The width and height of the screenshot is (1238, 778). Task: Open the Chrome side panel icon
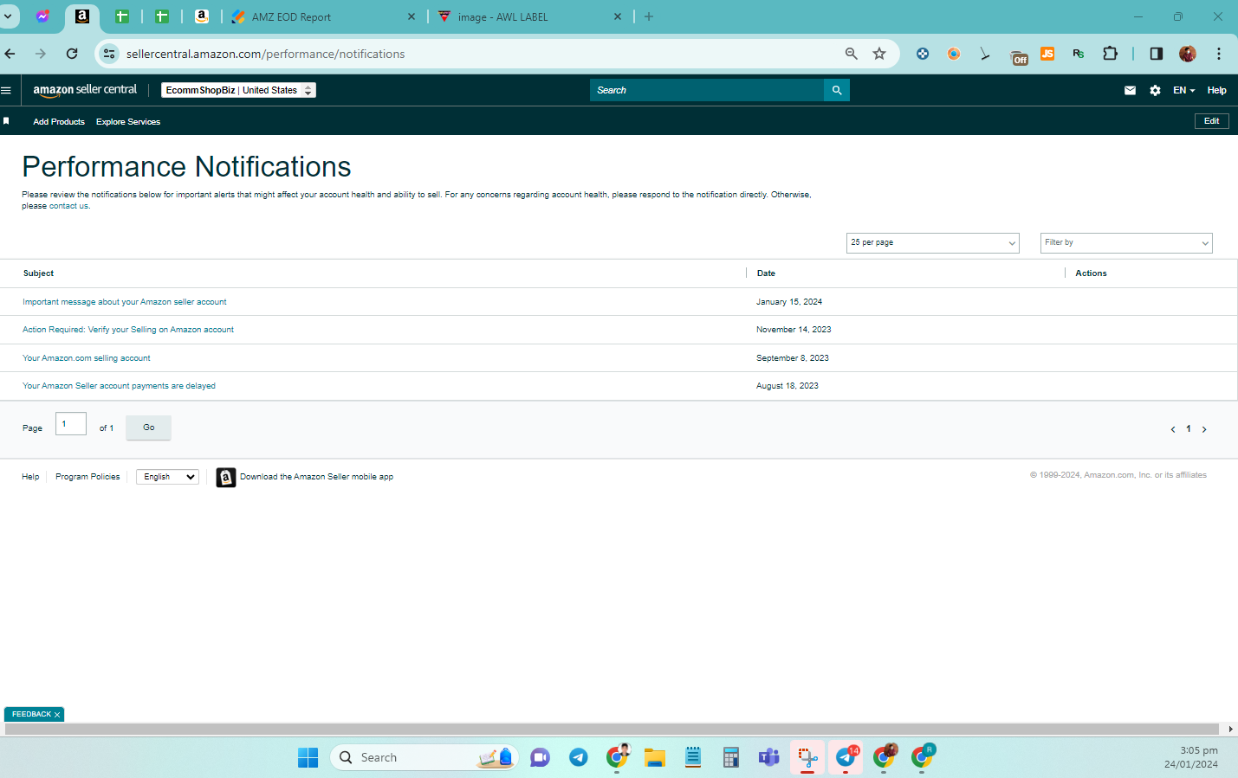(1156, 54)
